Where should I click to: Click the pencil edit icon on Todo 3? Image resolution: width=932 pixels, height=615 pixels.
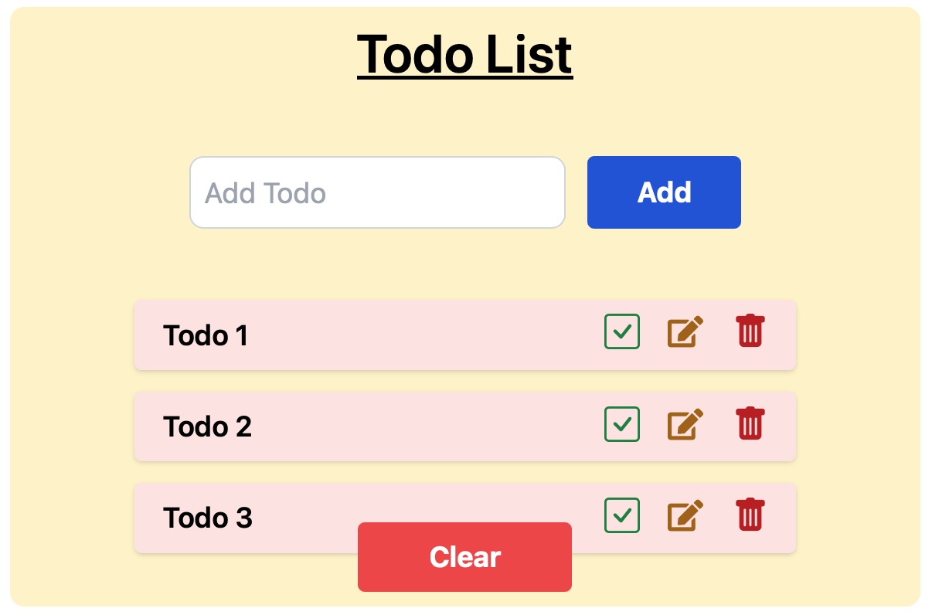(x=685, y=516)
